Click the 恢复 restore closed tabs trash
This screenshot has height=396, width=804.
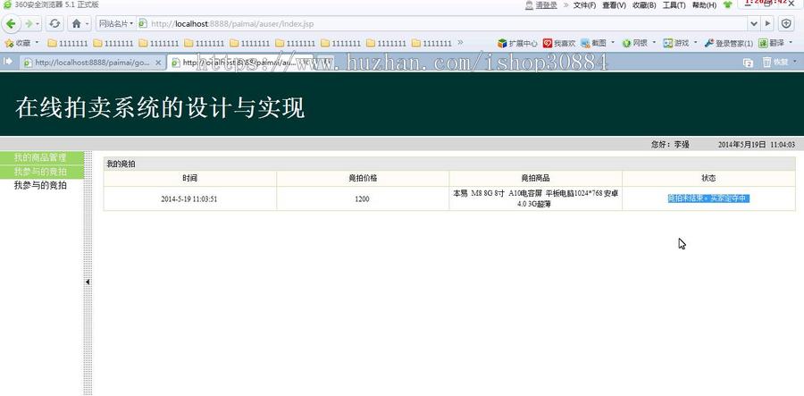point(775,62)
